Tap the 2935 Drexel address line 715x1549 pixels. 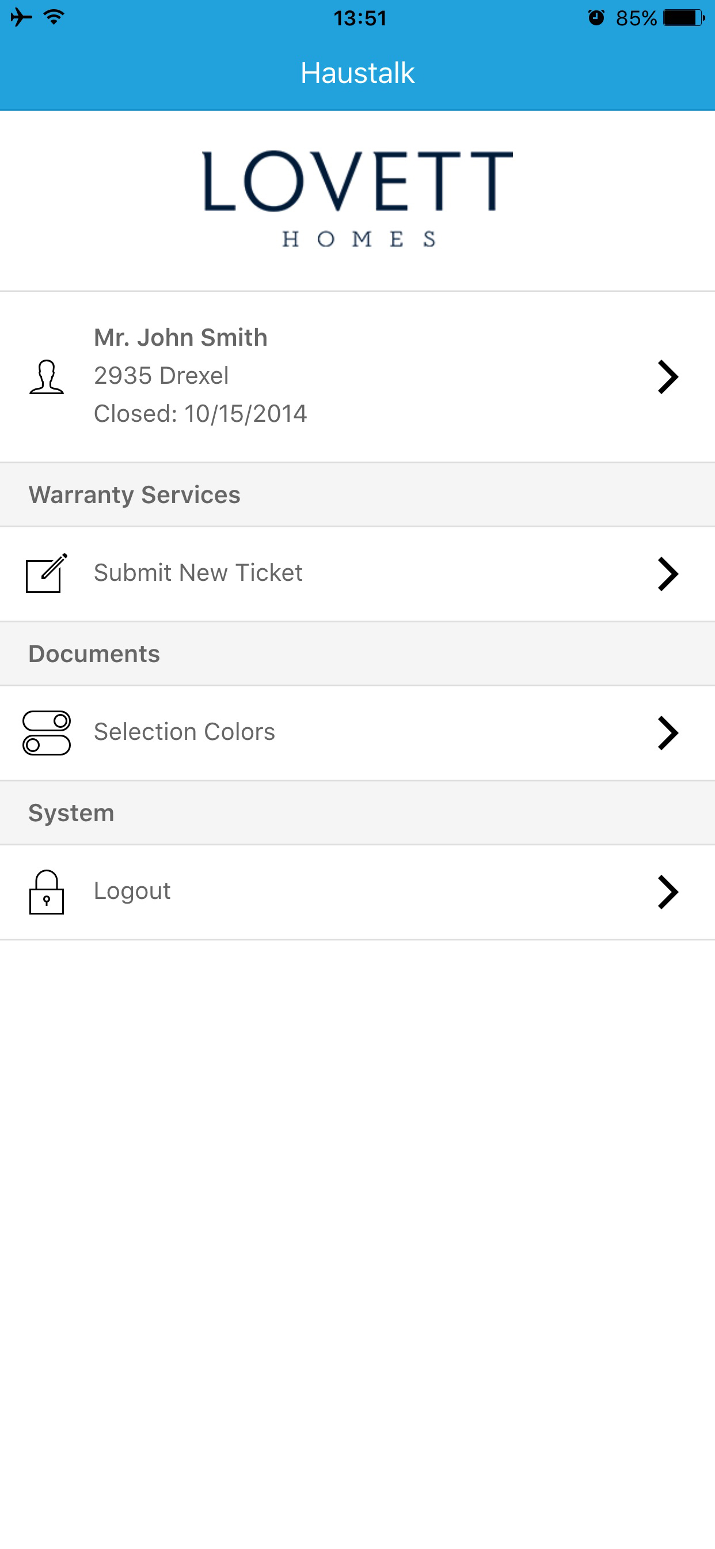pyautogui.click(x=161, y=375)
